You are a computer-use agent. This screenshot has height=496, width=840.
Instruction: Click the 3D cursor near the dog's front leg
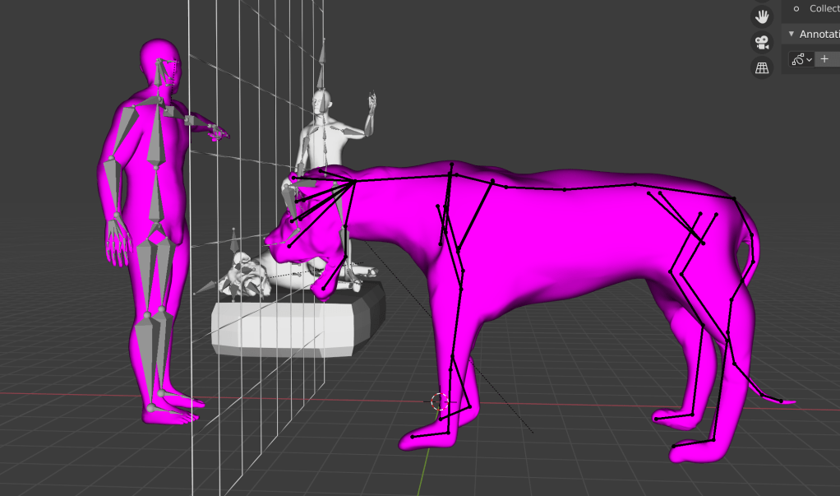coord(440,401)
